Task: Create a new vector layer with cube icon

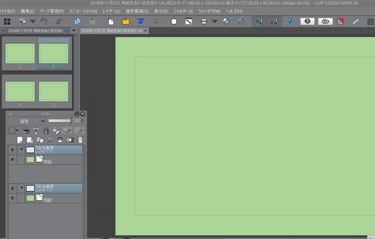Action: (x=30, y=140)
